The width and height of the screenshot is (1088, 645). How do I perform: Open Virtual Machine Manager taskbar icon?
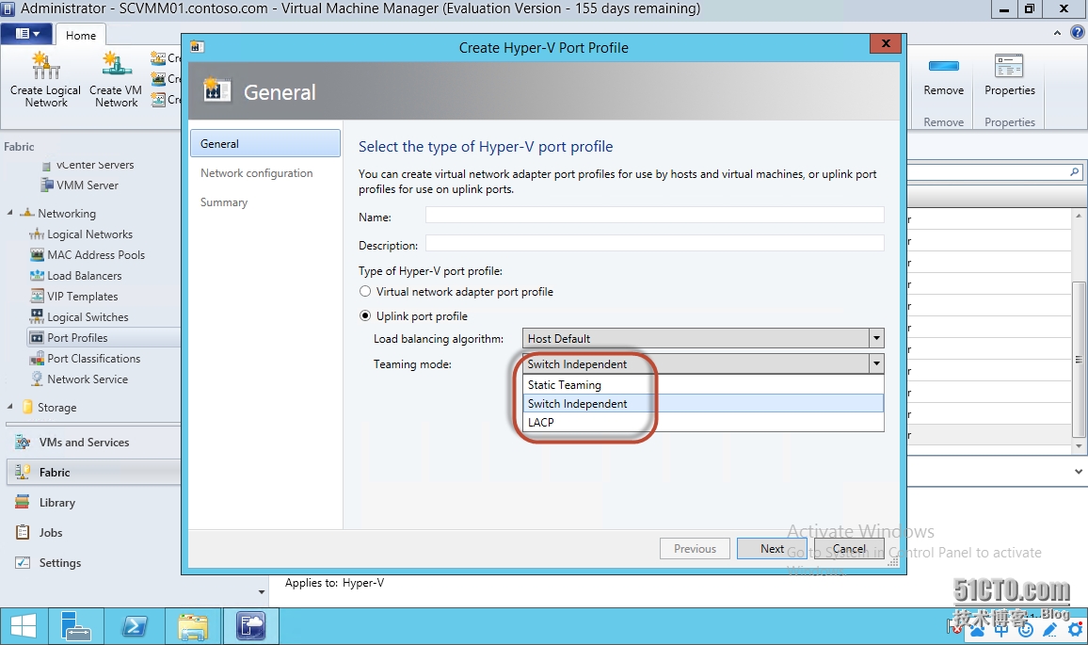(250, 626)
